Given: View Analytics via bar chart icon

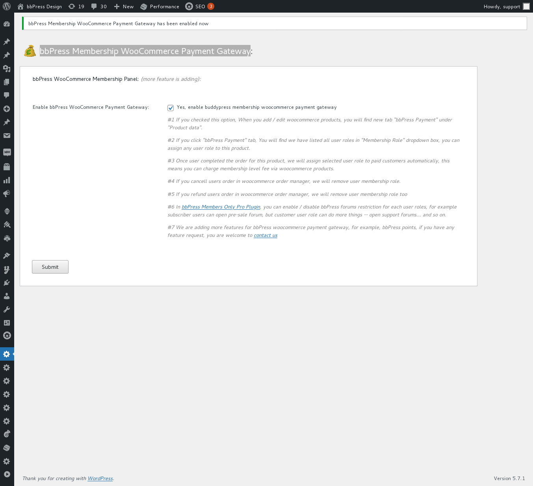Looking at the screenshot, I should 7,180.
